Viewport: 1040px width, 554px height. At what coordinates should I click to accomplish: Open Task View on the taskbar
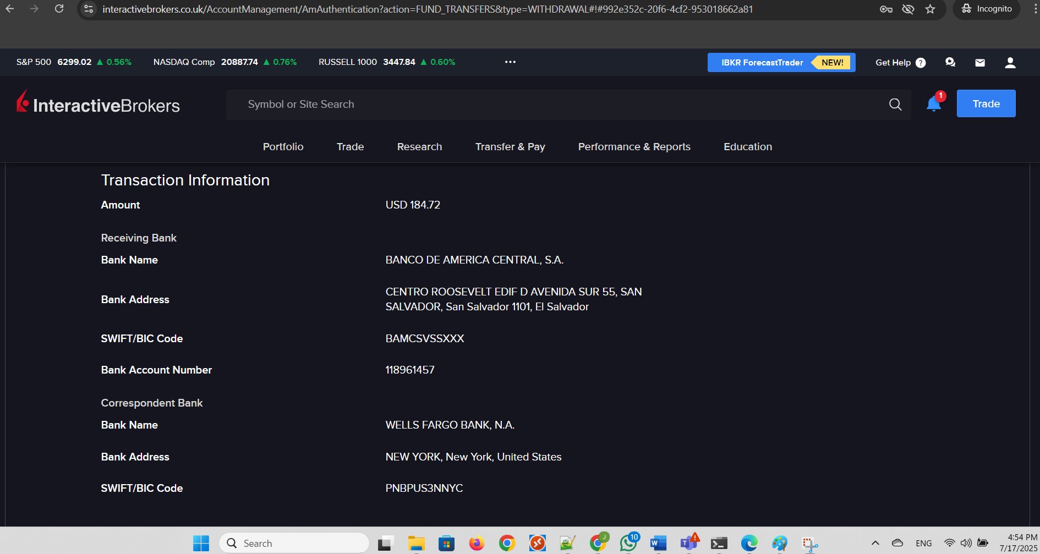click(x=386, y=544)
